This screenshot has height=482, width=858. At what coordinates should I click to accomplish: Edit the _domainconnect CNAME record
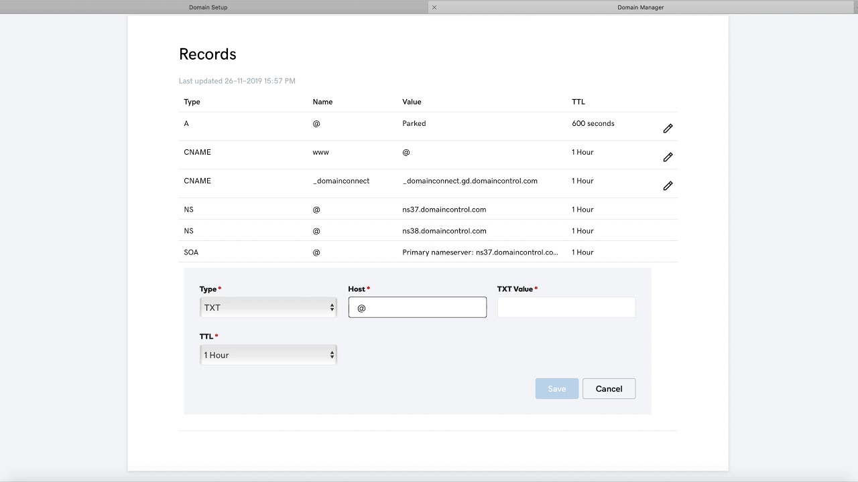tap(668, 186)
